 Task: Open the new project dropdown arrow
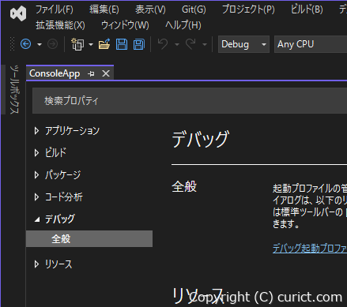click(x=91, y=44)
